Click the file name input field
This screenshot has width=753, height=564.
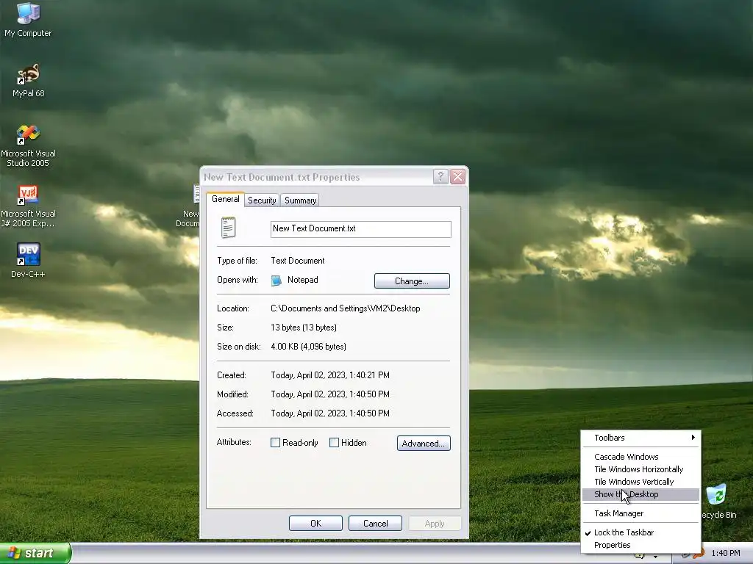(360, 229)
